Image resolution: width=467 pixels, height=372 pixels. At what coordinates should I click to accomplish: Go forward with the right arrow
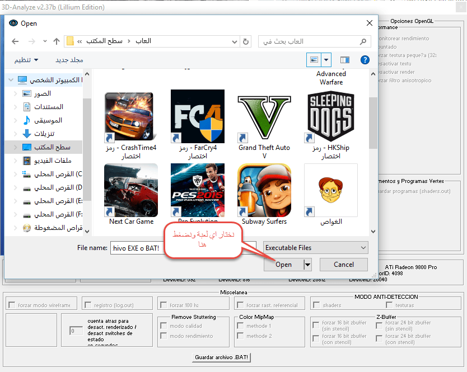[x=31, y=41]
